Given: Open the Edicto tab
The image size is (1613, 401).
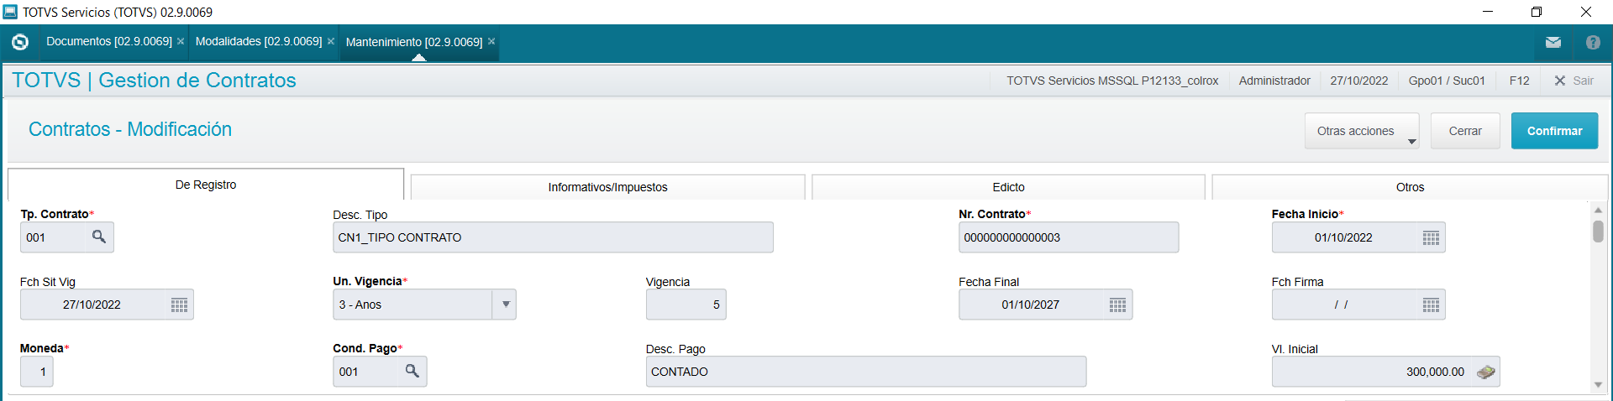Looking at the screenshot, I should click(x=1008, y=187).
